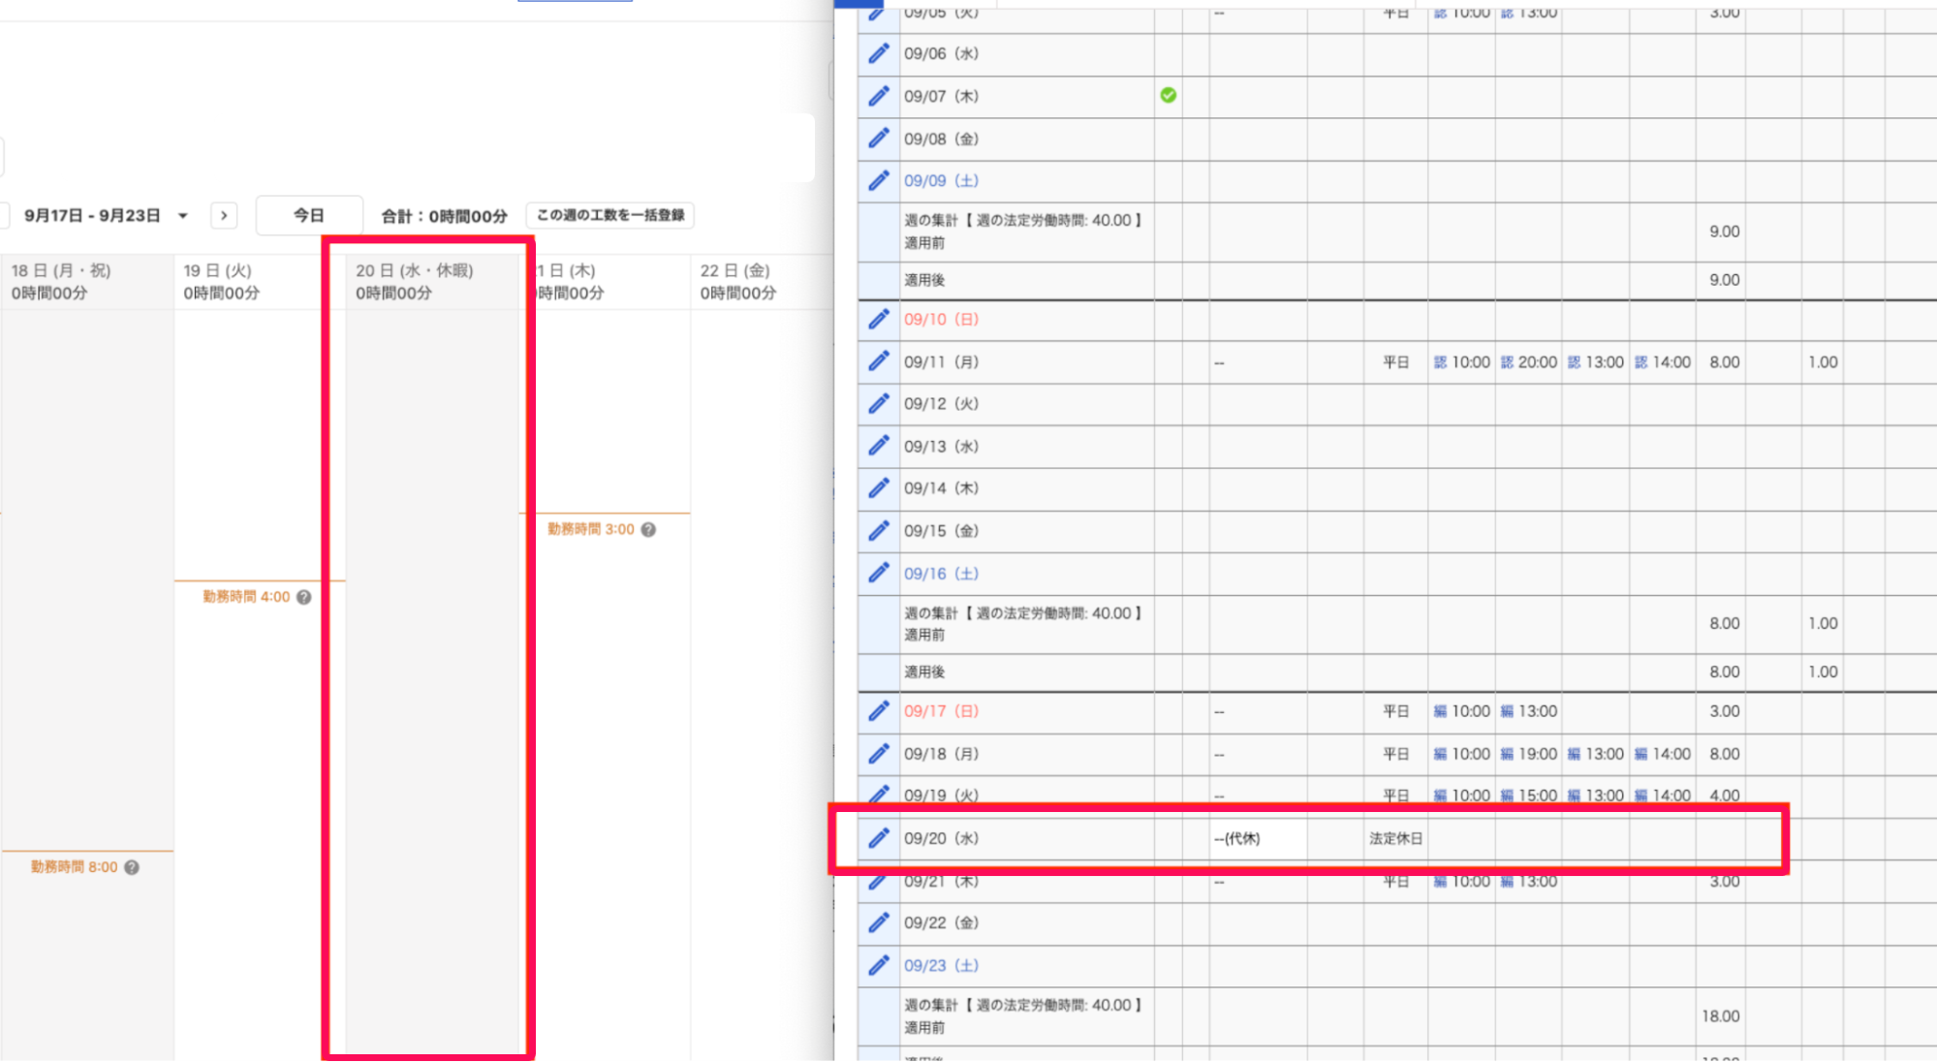
Task: Click the 22 日 (金) column header
Action: click(761, 282)
